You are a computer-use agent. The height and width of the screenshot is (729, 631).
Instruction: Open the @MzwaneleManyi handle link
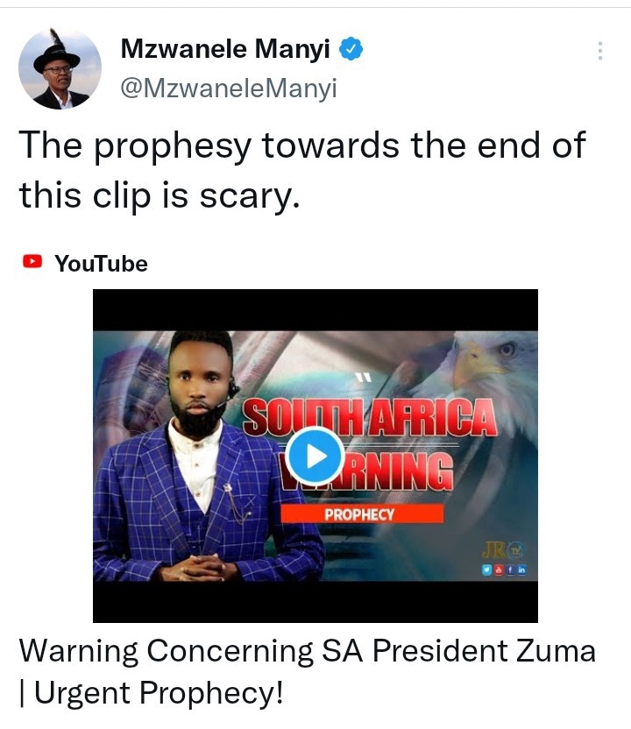[x=229, y=88]
